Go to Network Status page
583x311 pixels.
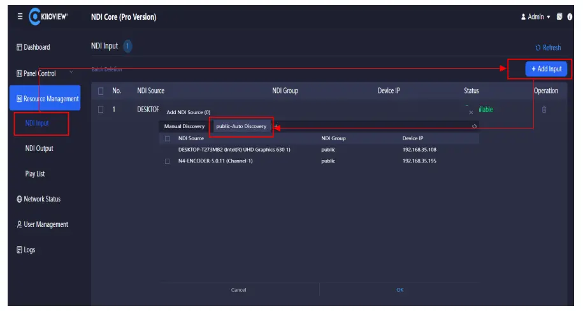(38, 199)
